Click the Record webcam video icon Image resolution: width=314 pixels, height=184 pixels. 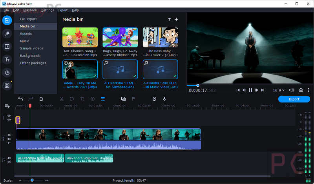click(x=154, y=99)
